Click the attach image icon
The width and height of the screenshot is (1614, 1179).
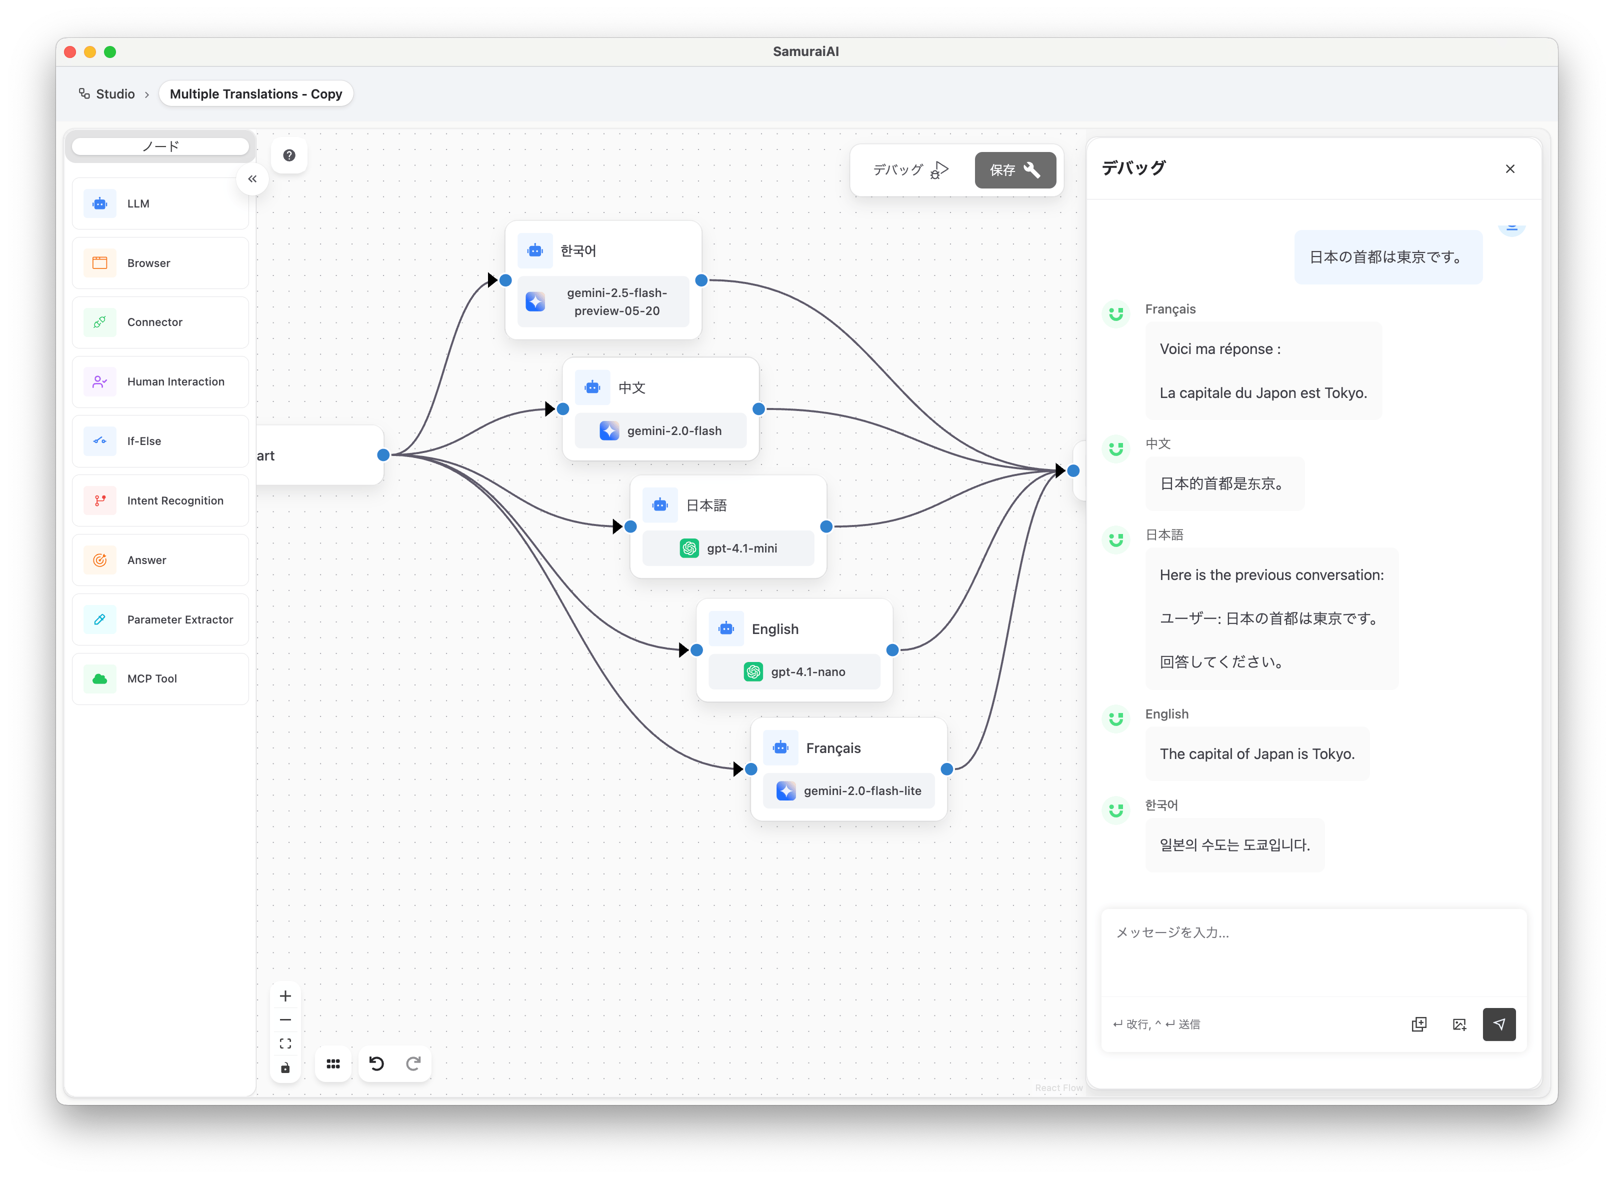pos(1459,1024)
